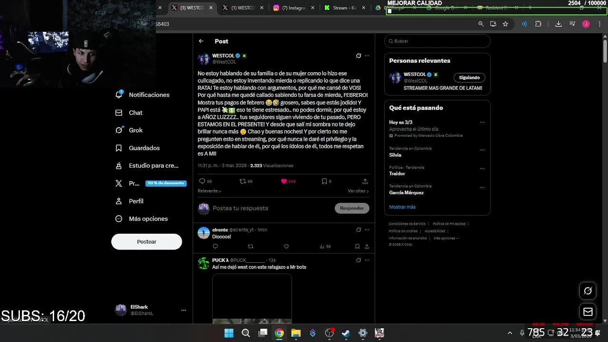The width and height of the screenshot is (608, 342).
Task: Click the browser zoom magnifier icon
Action: (481, 24)
